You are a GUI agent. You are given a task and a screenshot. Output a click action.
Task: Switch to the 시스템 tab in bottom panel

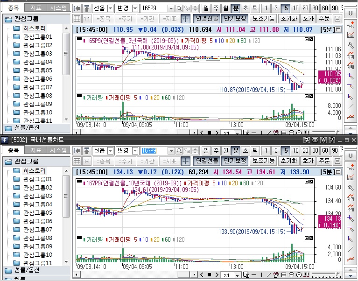coord(58,150)
